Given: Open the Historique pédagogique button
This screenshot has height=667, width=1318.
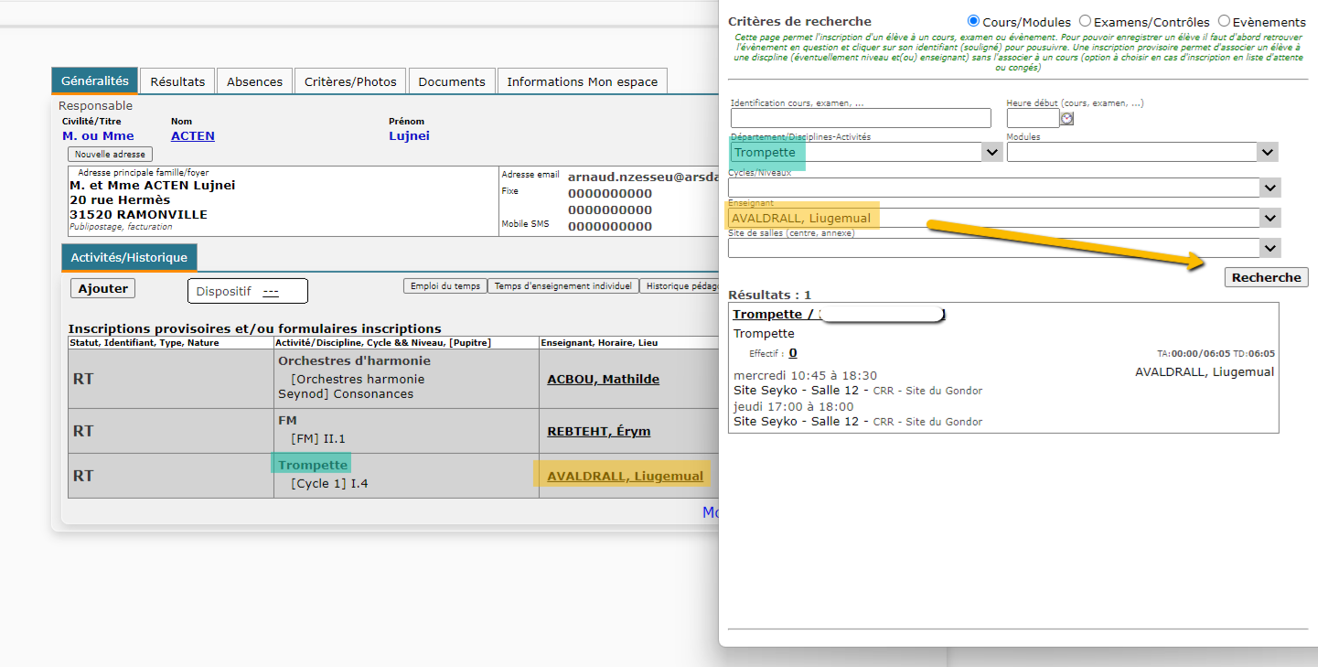Looking at the screenshot, I should (x=680, y=286).
